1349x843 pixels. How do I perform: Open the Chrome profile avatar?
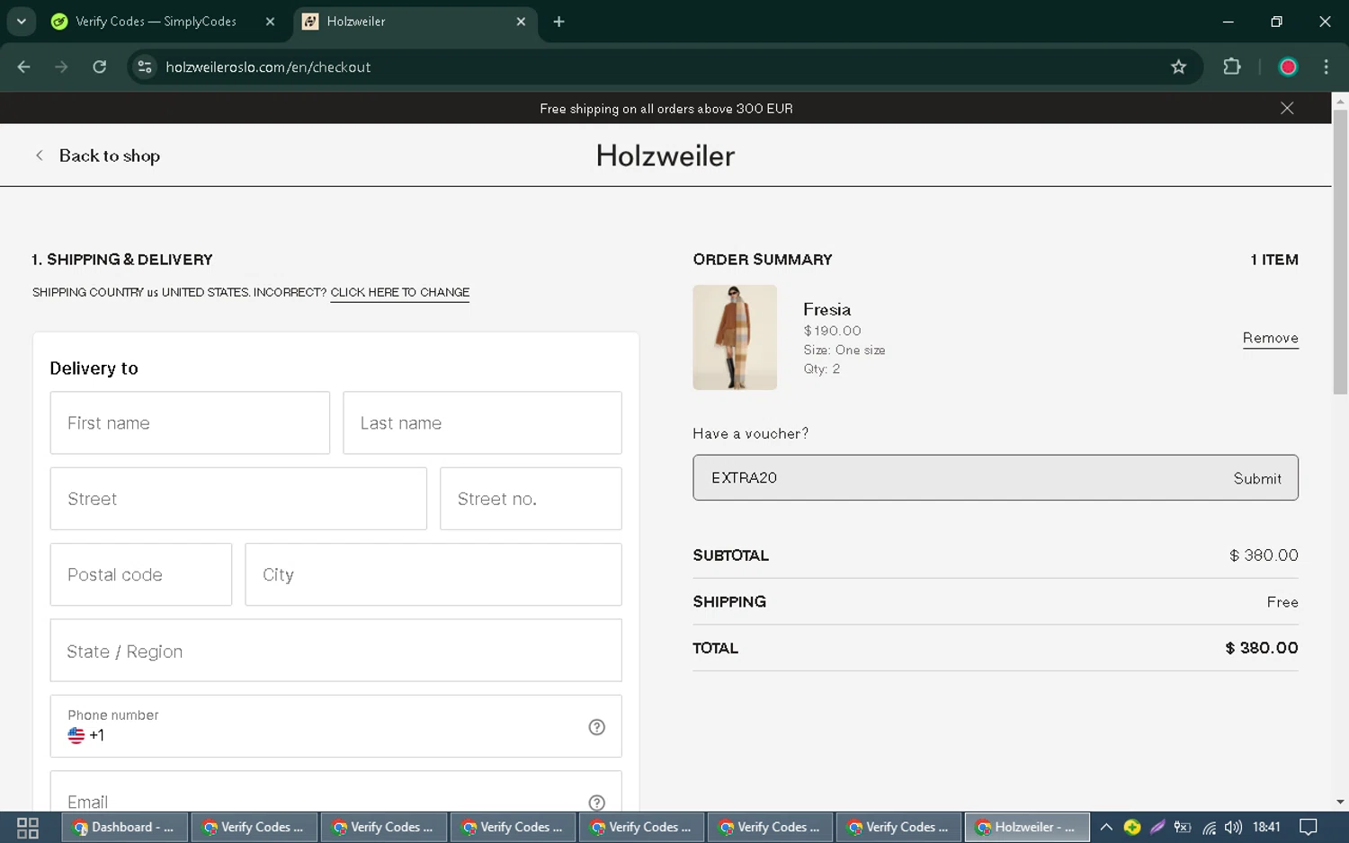(x=1288, y=67)
